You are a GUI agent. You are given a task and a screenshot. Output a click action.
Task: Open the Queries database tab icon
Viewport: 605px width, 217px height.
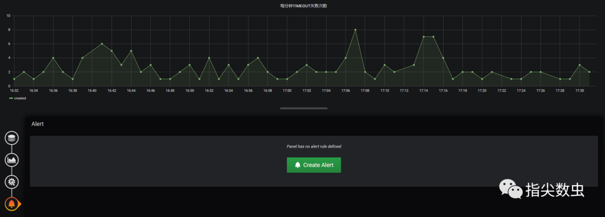click(x=12, y=138)
